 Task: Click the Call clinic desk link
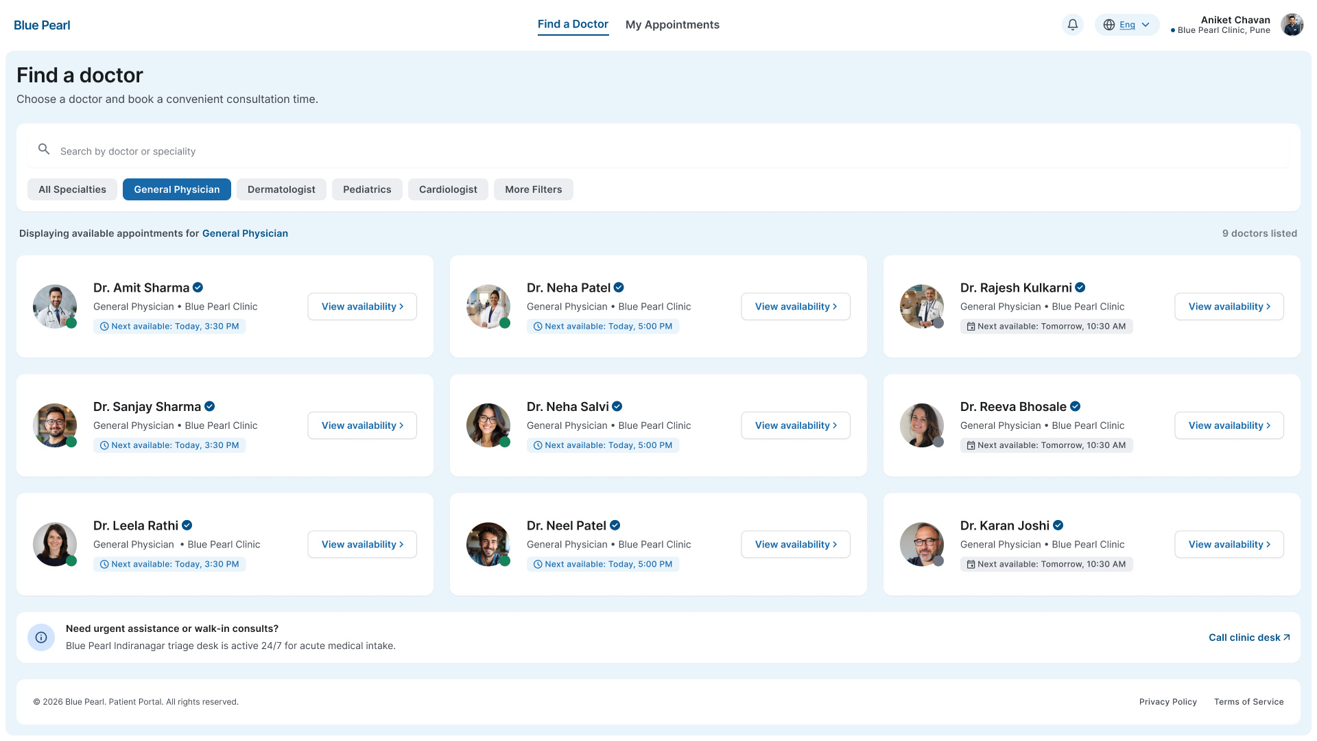coord(1249,637)
